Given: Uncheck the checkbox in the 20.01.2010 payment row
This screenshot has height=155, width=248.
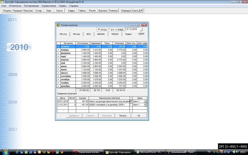Looking at the screenshot, I should [131, 101].
